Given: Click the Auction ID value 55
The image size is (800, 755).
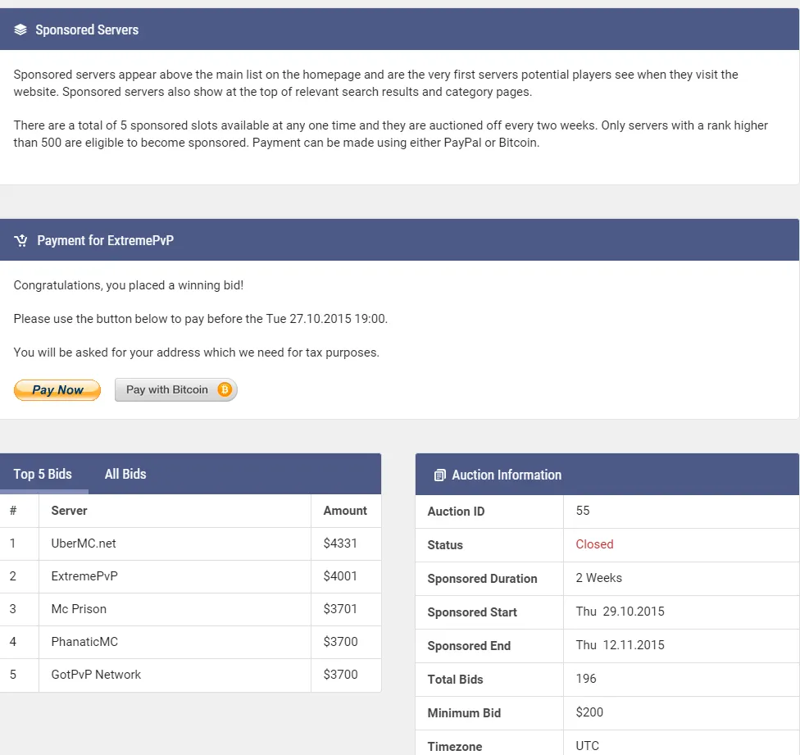Looking at the screenshot, I should pyautogui.click(x=583, y=511).
